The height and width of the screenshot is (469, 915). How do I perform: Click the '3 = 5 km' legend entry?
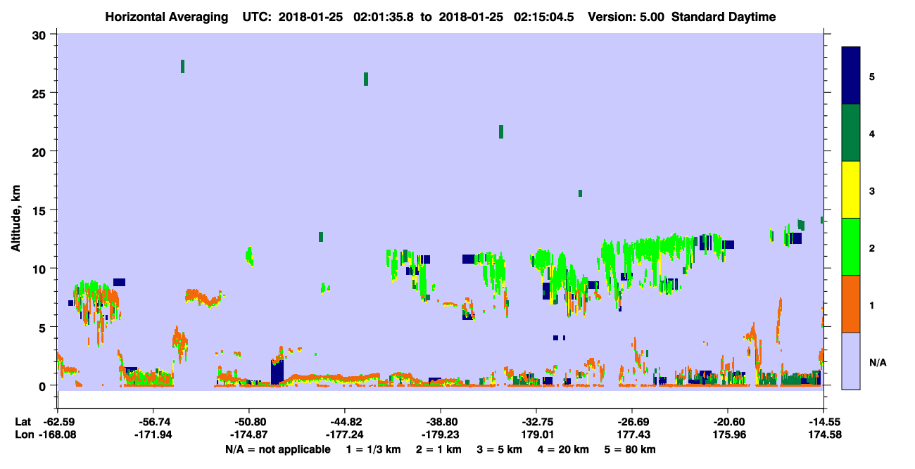click(500, 449)
